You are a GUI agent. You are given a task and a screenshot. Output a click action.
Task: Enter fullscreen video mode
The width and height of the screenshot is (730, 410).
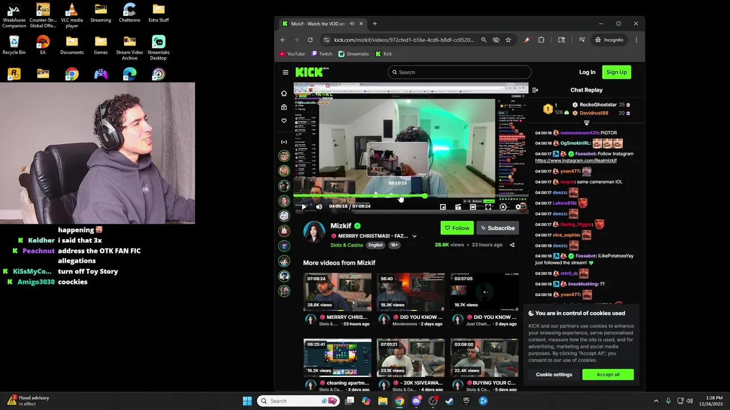[x=488, y=207]
